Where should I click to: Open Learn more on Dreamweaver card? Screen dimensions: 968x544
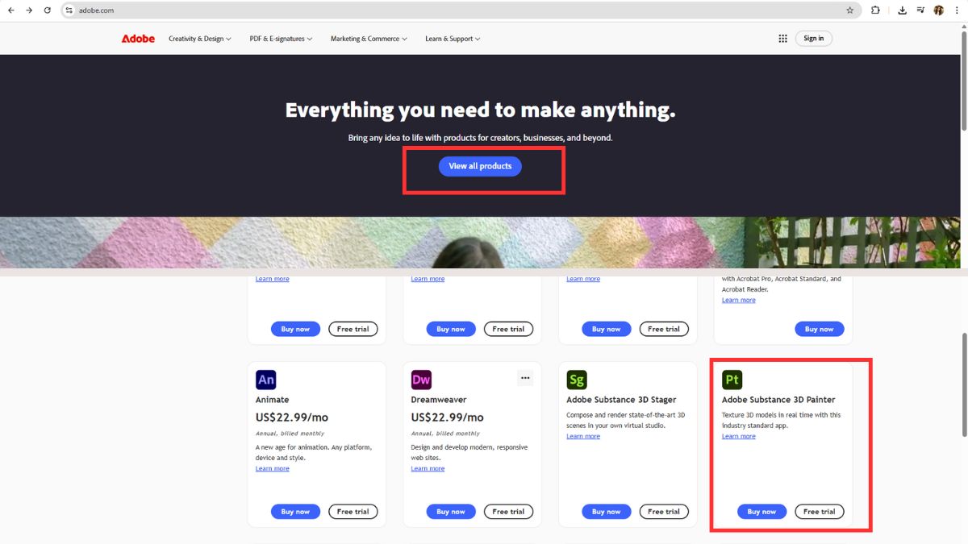[x=428, y=468]
